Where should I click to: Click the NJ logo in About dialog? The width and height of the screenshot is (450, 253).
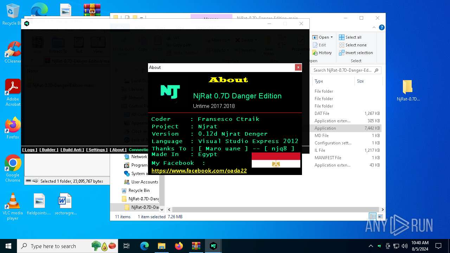(170, 92)
